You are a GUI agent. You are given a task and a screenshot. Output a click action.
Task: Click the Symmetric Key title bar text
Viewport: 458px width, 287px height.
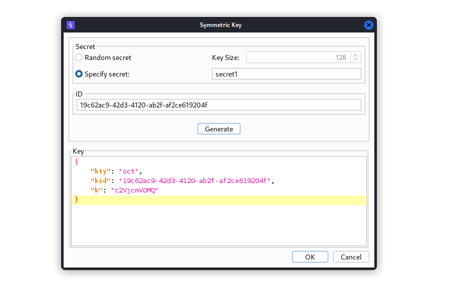[x=220, y=25]
